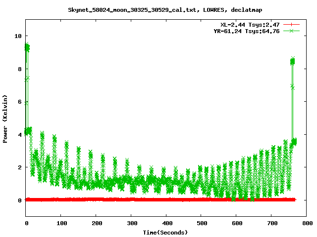Screen dimensions: 317x237
Task: Click the green legend line sample
Action: pos(291,31)
